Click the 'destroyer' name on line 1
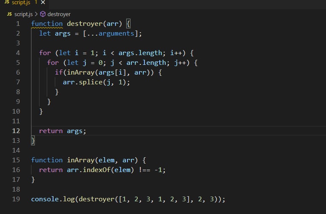 click(x=85, y=24)
